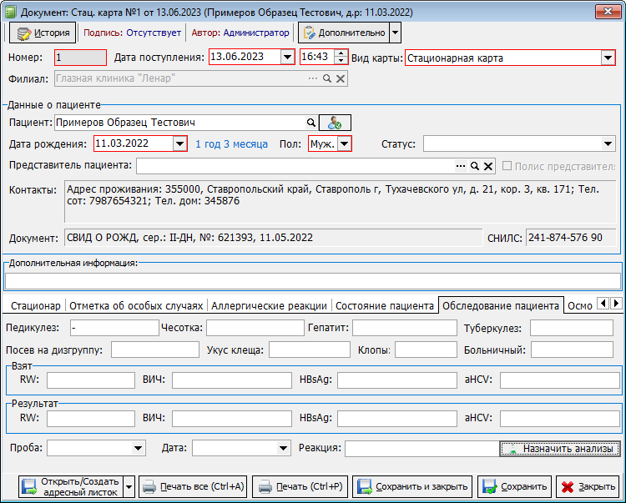Click the document icon in title bar
This screenshot has width=626, height=503.
[10, 12]
